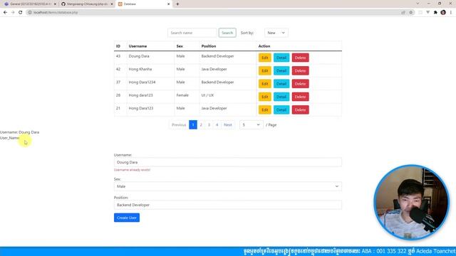Delete the Doung Dara user
This screenshot has height=256, width=456.
point(301,58)
